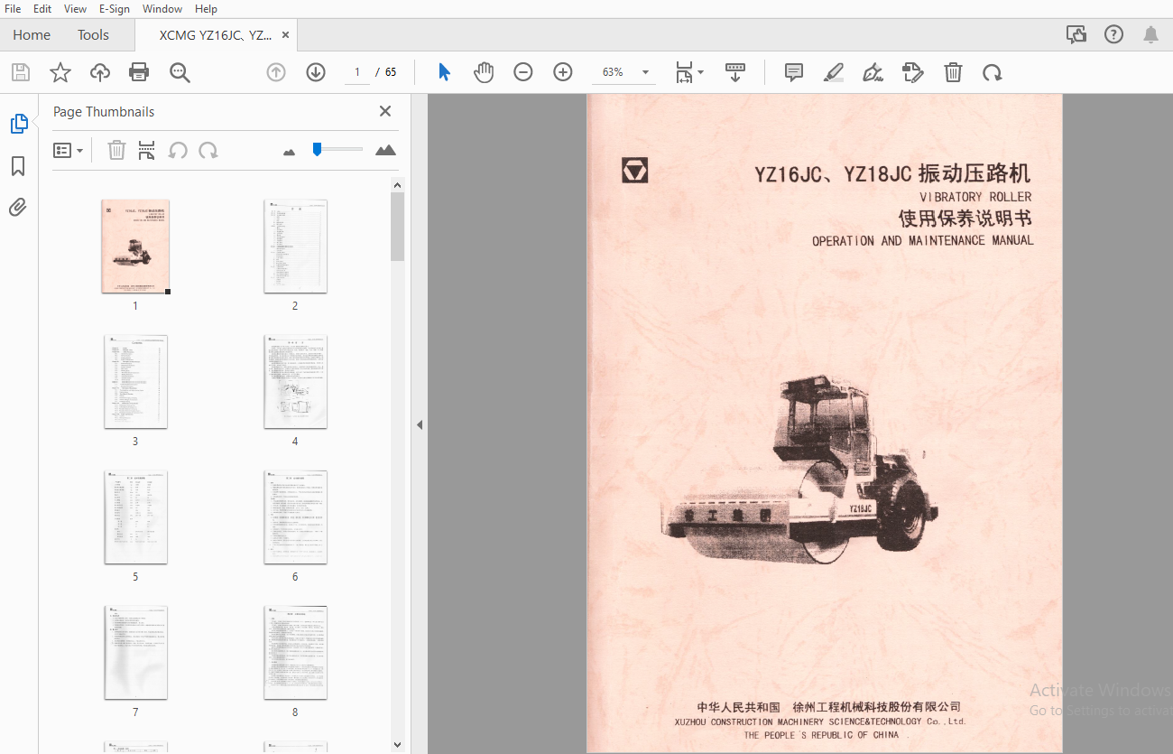This screenshot has width=1173, height=754.
Task: Select page 8 thumbnail
Action: tap(295, 653)
